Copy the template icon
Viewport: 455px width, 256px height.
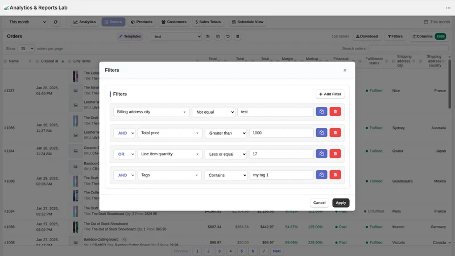click(x=218, y=36)
